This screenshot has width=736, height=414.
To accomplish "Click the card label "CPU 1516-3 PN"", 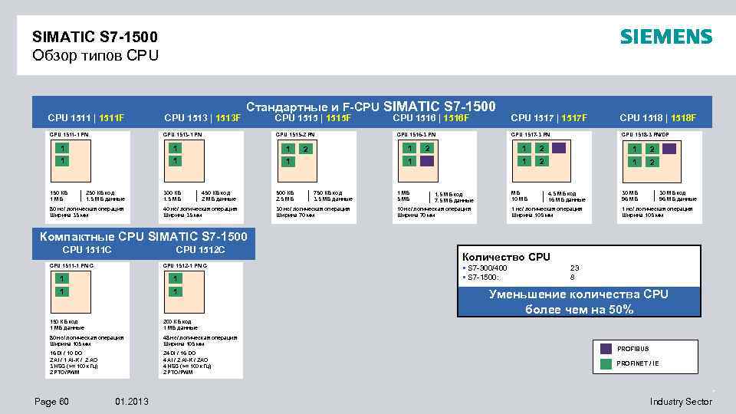I will click(416, 135).
